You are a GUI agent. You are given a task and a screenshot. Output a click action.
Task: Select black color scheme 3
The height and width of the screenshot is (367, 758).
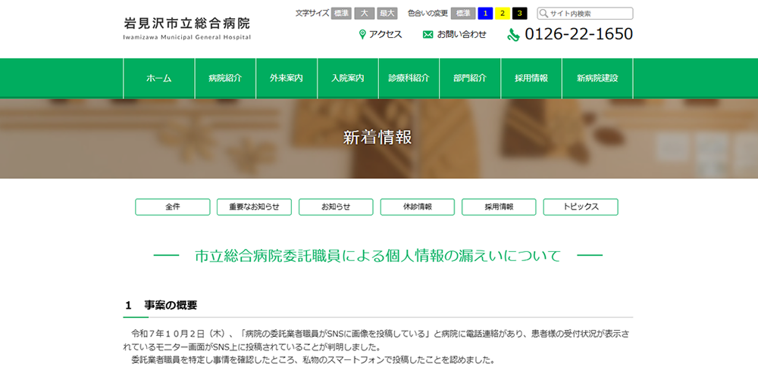click(519, 14)
